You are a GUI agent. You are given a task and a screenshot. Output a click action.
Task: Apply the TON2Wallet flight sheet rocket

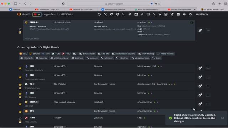point(200,86)
